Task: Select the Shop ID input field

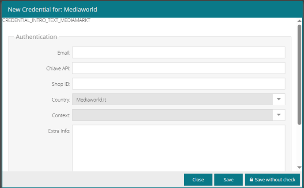Action: tap(179, 84)
